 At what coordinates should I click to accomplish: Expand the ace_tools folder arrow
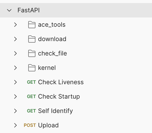point(15,25)
